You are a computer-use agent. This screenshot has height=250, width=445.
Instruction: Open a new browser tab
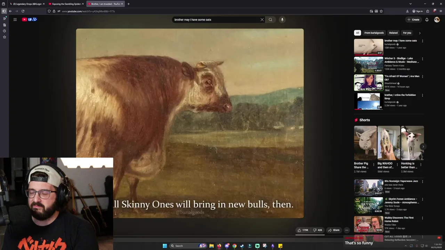pyautogui.click(x=128, y=4)
